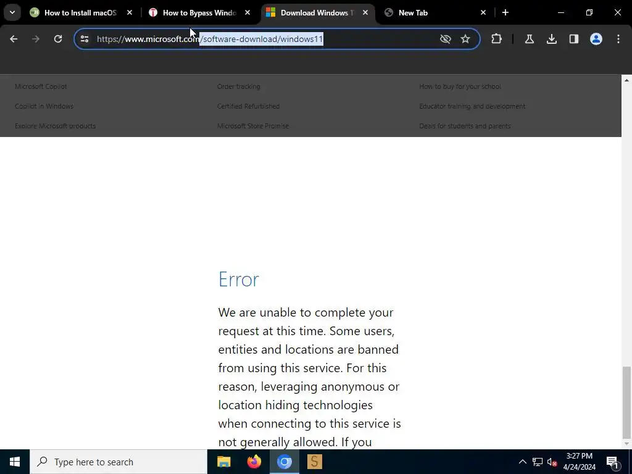Open the taskbar clock and date

[x=579, y=462]
